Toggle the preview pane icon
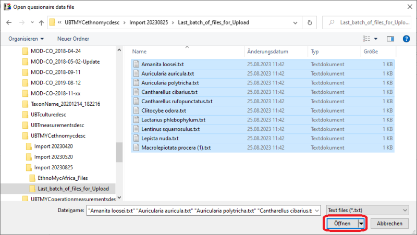The height and width of the screenshot is (235, 417). tap(390, 39)
